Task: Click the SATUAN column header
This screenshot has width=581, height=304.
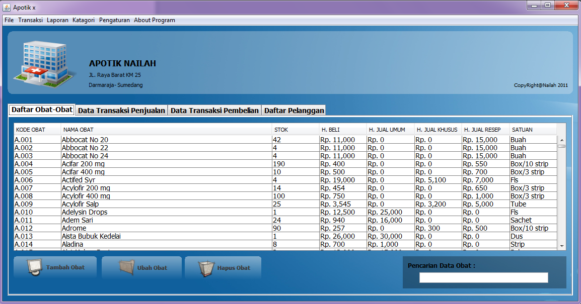Action: (533, 130)
